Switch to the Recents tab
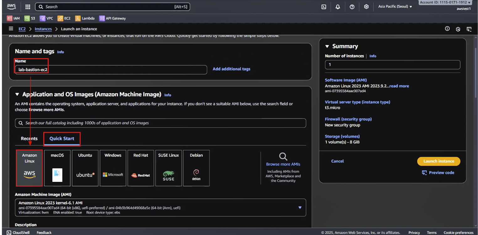Viewport: 478px width, 235px height. pyautogui.click(x=29, y=139)
